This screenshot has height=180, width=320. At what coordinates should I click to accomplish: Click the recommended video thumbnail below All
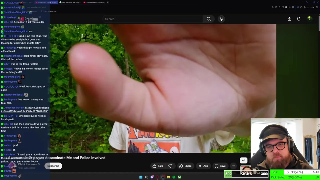tap(245, 169)
